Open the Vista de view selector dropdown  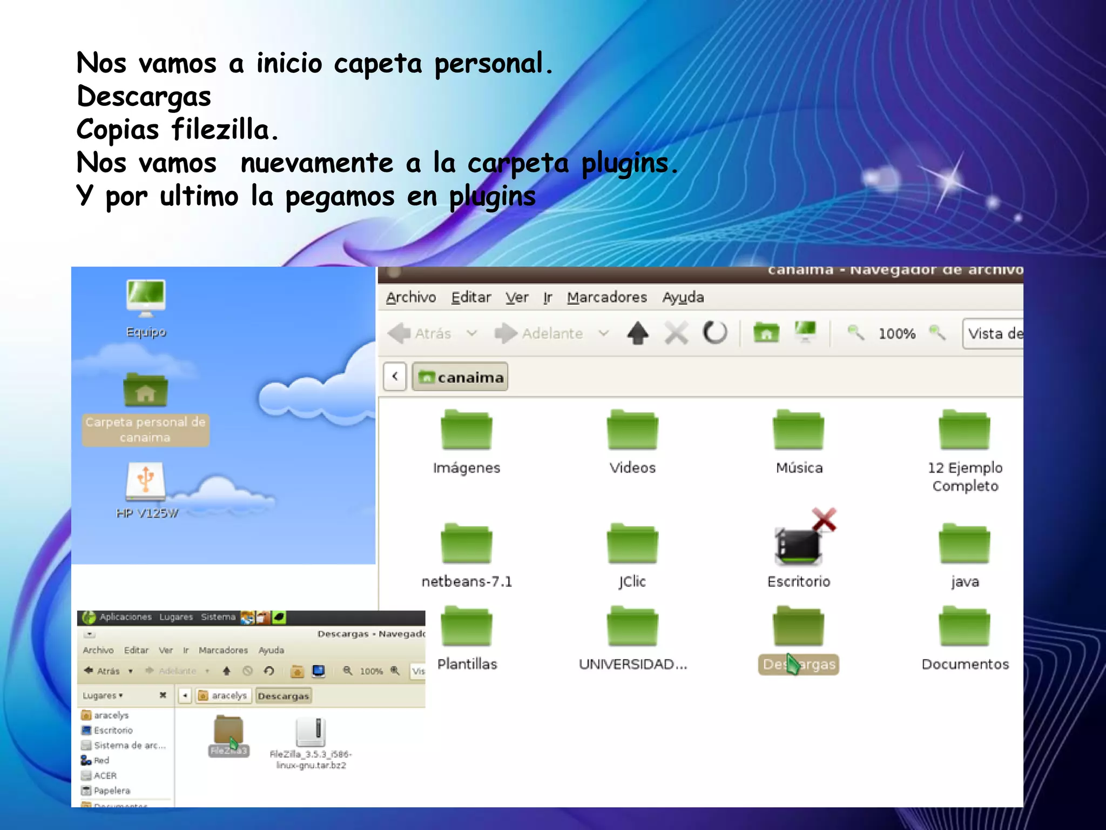click(993, 333)
